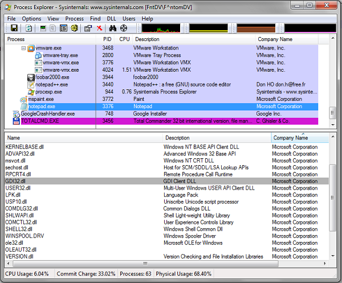Image resolution: width=342 pixels, height=283 pixels.
Task: Click the Refresh Now toolbar icon
Action: [x=28, y=28]
